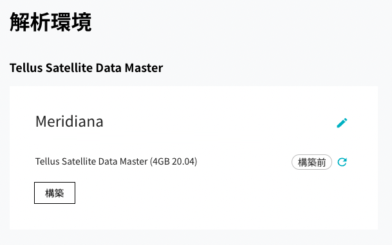Update the 構築前 state via the refresh icon
392x245 pixels.
[x=342, y=162]
